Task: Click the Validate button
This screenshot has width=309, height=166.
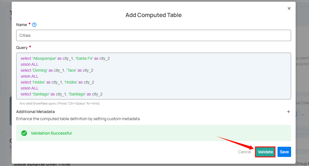Action: (265, 152)
